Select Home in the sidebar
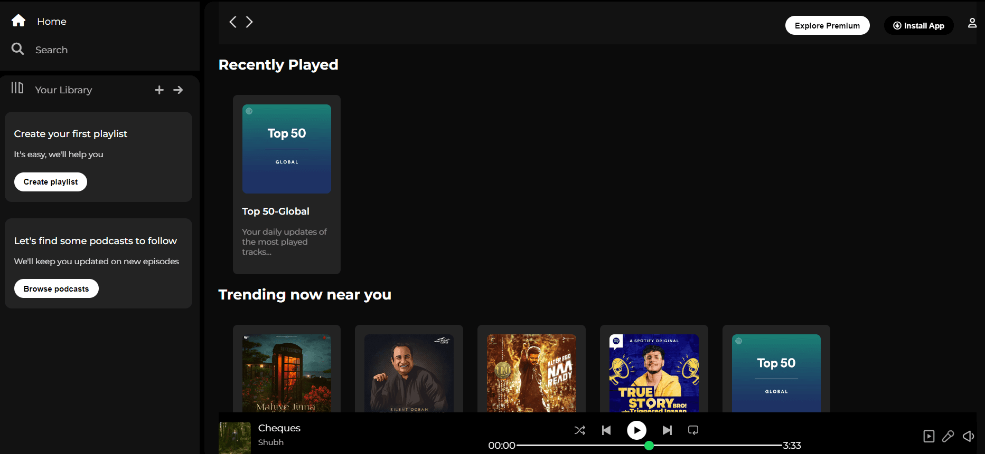985x454 pixels. click(52, 21)
